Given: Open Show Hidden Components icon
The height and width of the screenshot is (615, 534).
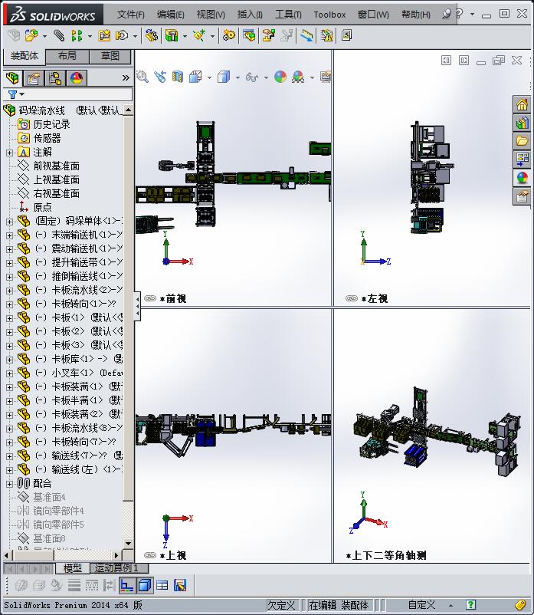Looking at the screenshot, I should point(151,36).
